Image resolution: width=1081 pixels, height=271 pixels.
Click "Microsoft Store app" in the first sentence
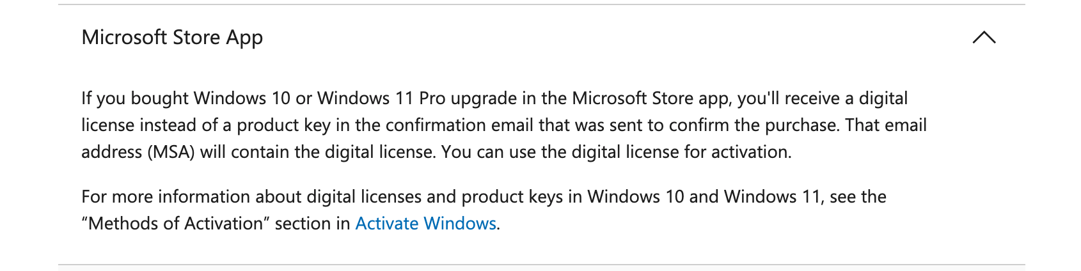[x=651, y=98]
